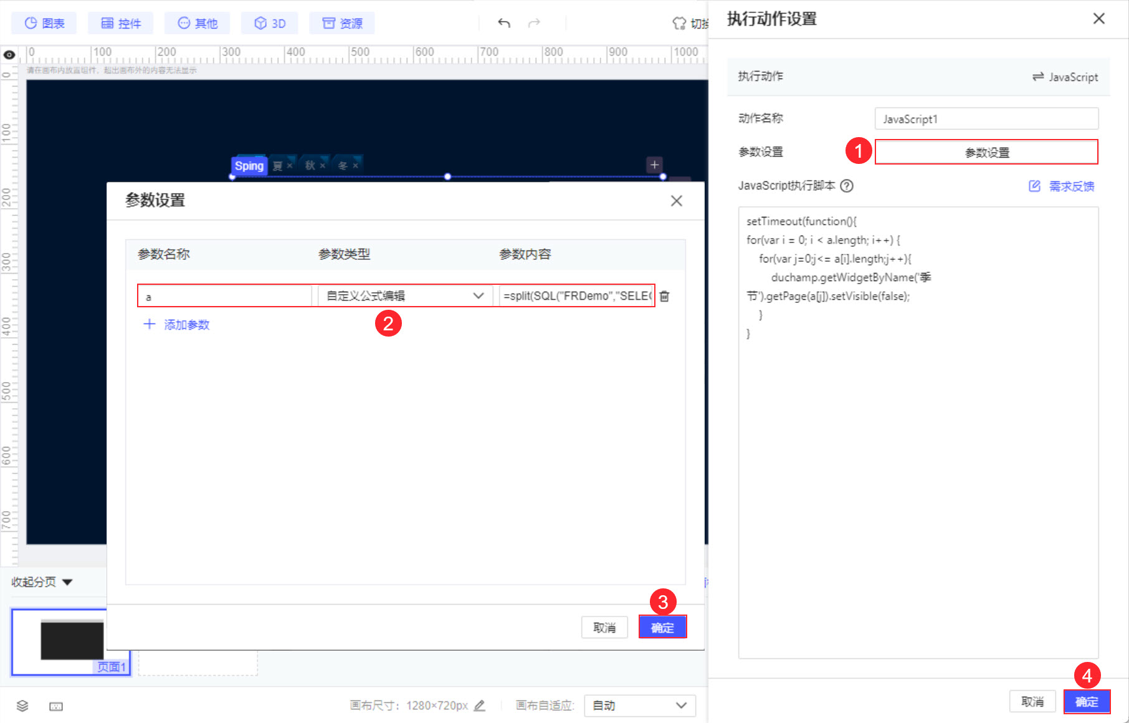The image size is (1129, 723).
Task: Select the 页面1 page thumbnail
Action: (x=71, y=642)
